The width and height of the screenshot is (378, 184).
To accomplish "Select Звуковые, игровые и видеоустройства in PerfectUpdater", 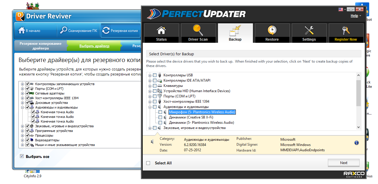I will click(195, 128).
